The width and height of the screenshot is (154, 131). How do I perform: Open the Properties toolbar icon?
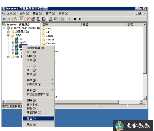point(33,19)
